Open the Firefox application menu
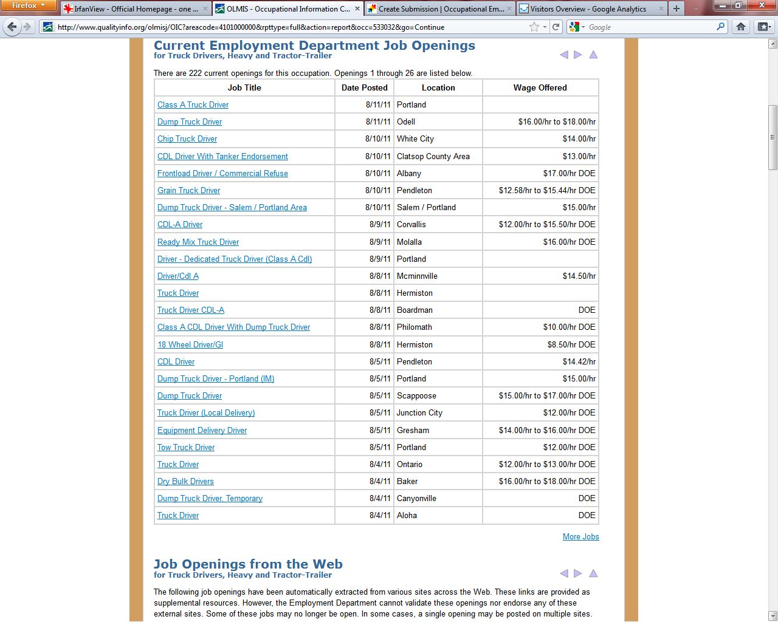The width and height of the screenshot is (778, 622). click(x=28, y=5)
